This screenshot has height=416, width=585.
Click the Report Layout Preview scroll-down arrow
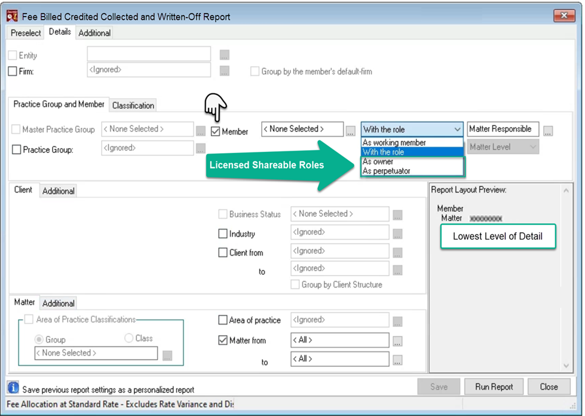coord(566,366)
